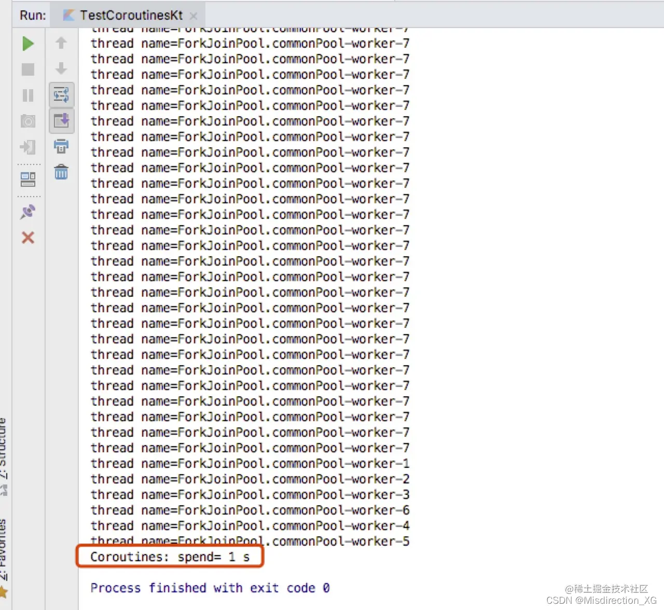Screen dimensions: 664x610
Task: Click the Run panel label
Action: point(33,16)
